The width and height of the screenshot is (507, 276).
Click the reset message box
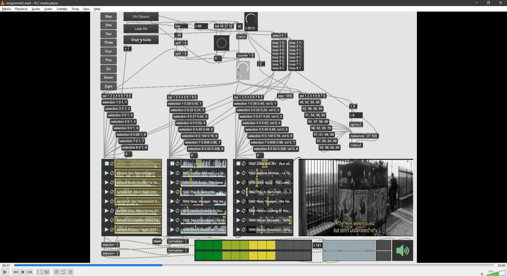coord(157,241)
